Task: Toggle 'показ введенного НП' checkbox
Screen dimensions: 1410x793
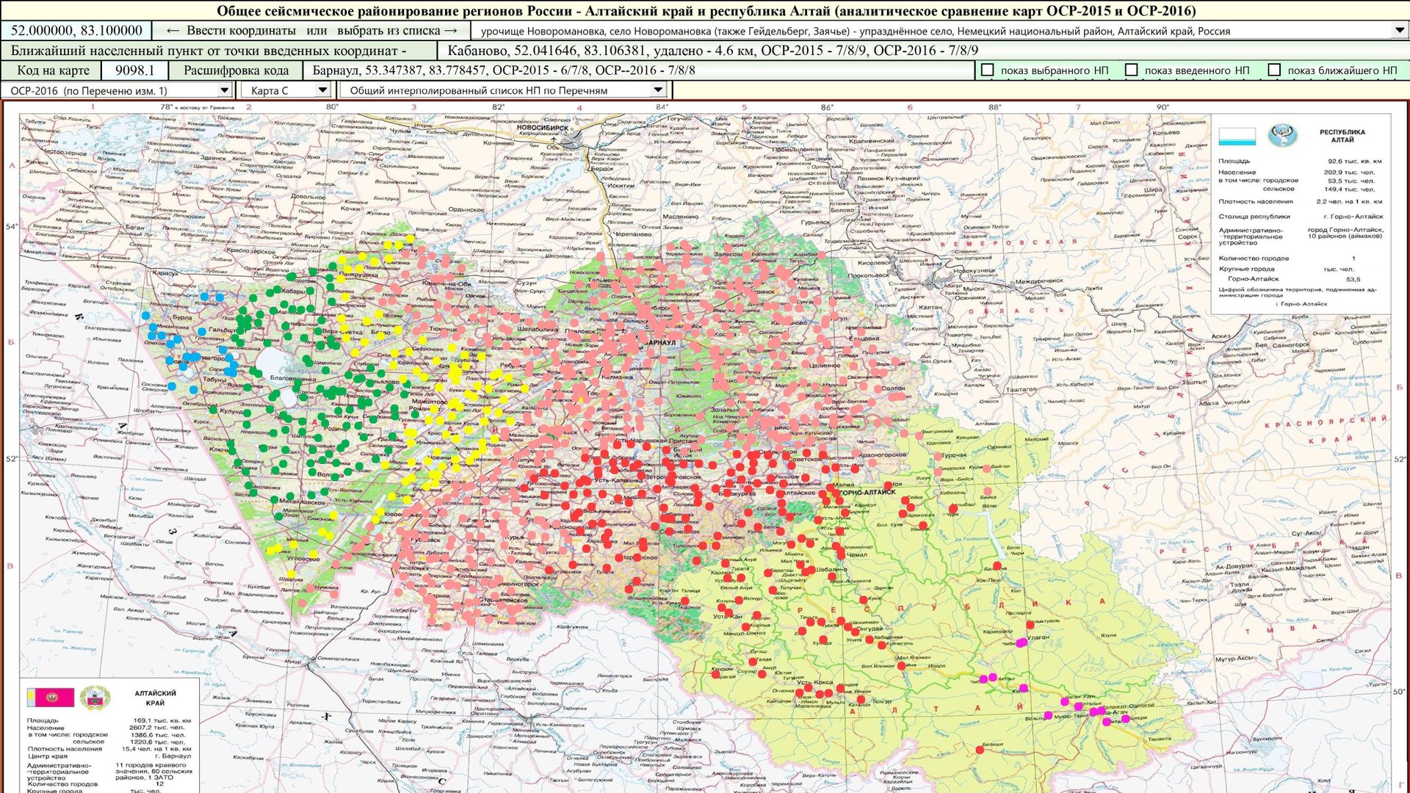Action: [1132, 70]
